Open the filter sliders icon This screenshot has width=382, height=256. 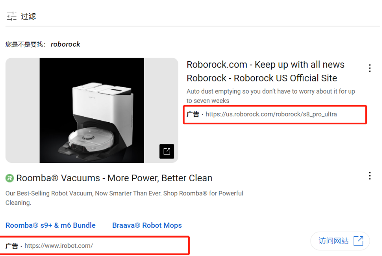tap(12, 16)
